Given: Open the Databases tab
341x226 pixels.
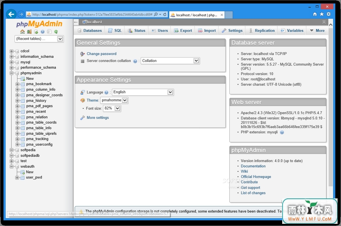Looking at the screenshot, I should 90,31.
